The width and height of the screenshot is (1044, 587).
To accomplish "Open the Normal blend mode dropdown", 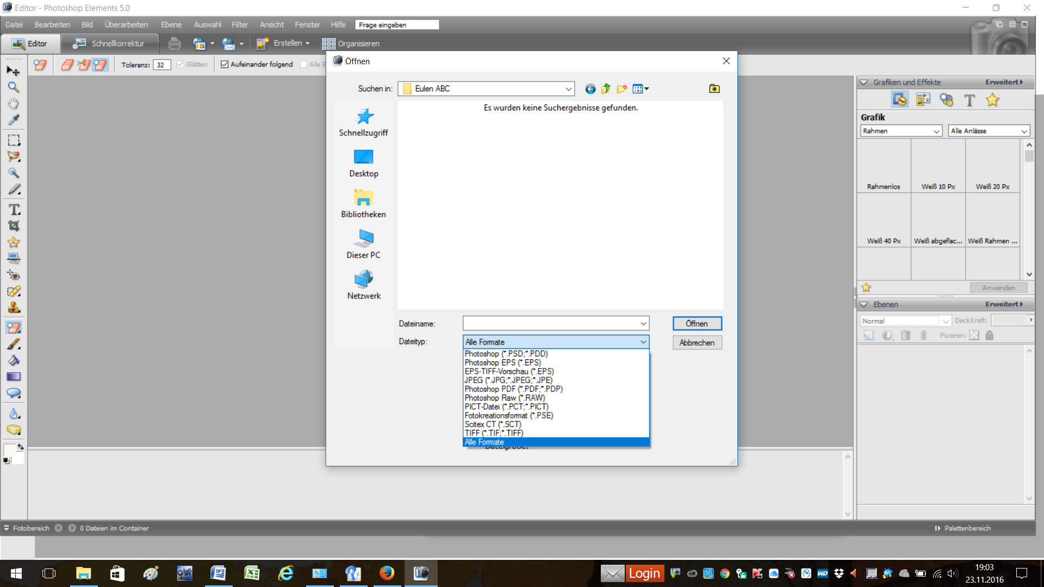I will pos(905,321).
